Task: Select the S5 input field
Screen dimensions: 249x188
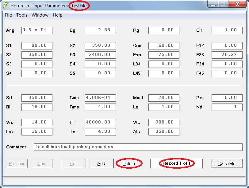Action: [100, 73]
